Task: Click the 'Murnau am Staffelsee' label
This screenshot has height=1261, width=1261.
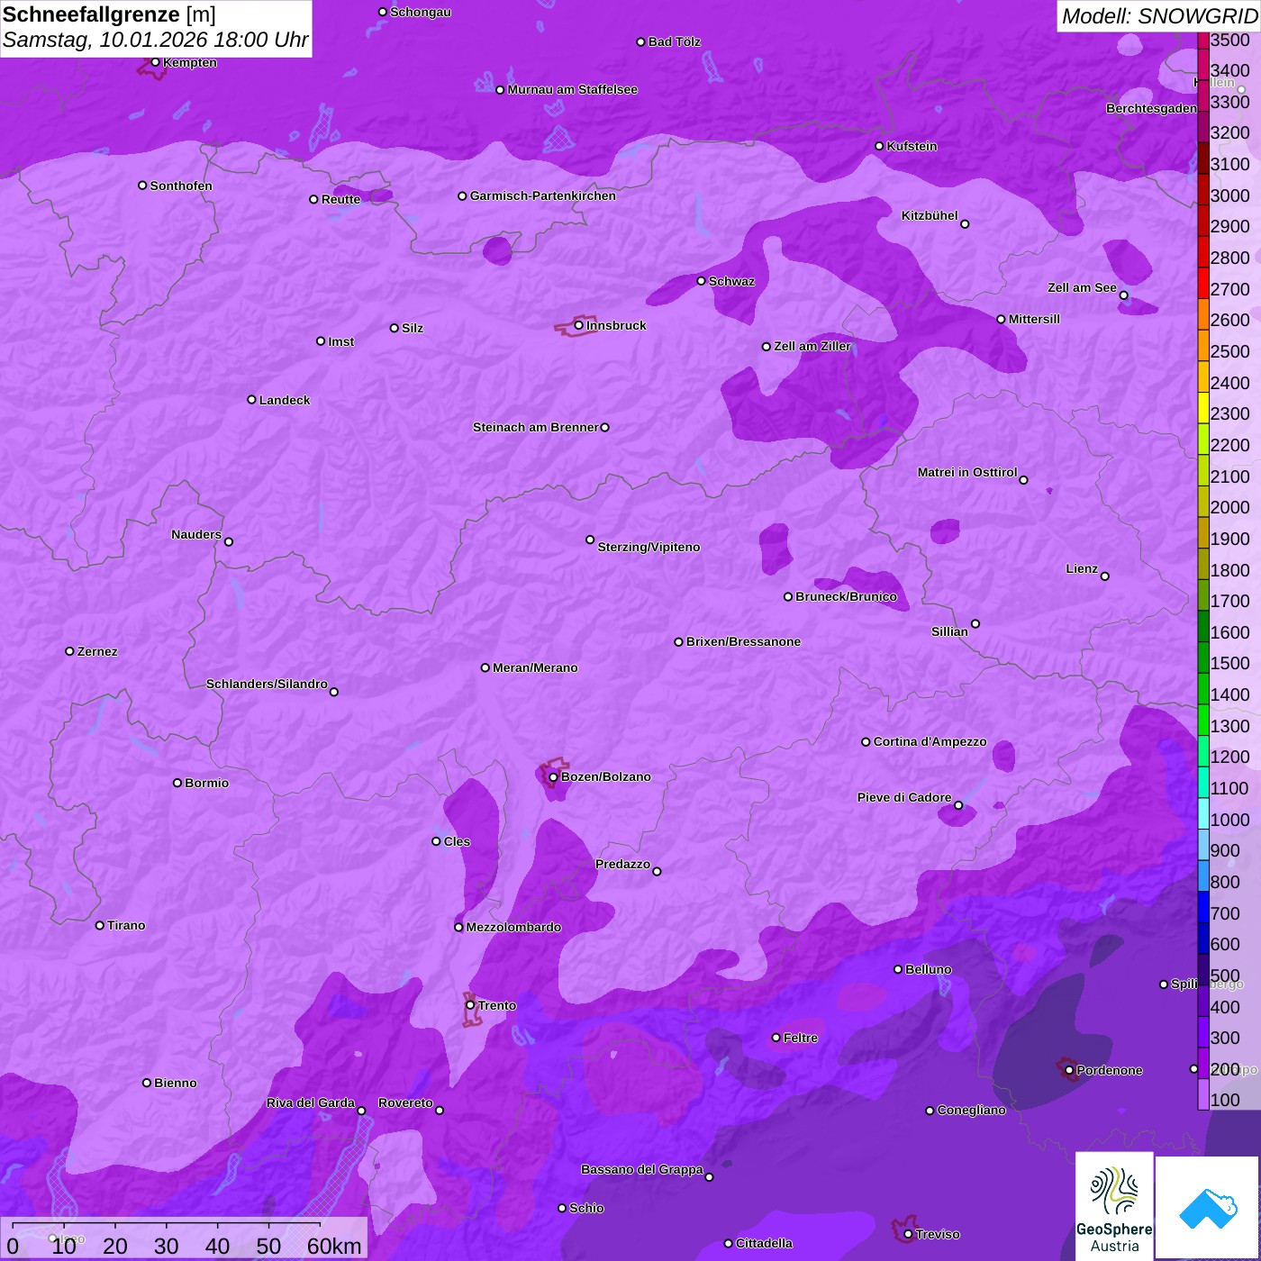Action: tap(573, 89)
